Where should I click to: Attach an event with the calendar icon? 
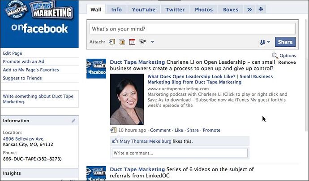(x=132, y=42)
